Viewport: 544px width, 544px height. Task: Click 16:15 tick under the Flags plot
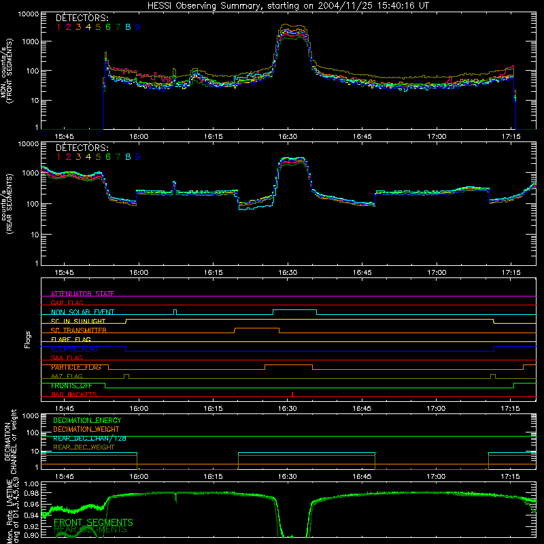(x=213, y=409)
